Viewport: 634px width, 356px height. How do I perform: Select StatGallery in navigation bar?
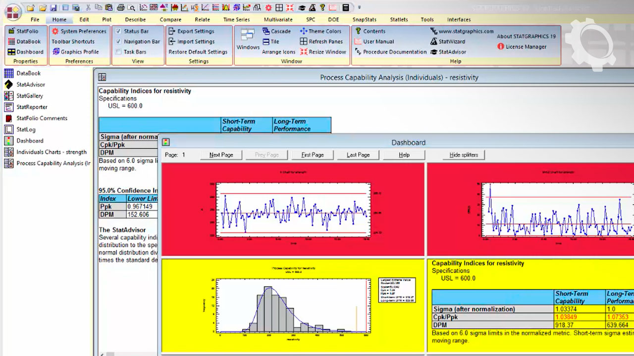point(24,96)
